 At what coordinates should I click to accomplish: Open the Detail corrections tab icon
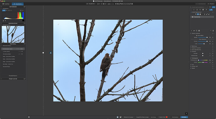(x=200, y=10)
